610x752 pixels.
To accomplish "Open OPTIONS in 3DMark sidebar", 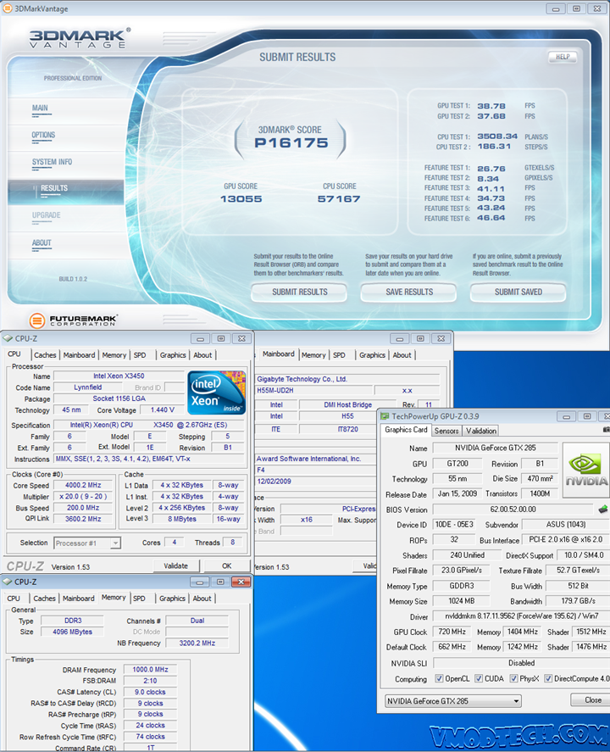I will click(43, 136).
